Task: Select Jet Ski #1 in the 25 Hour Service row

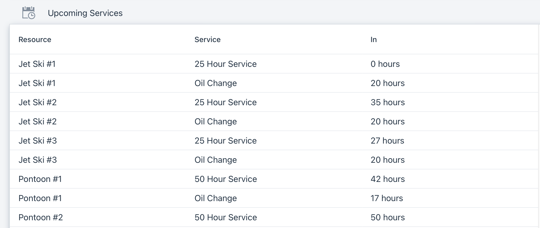Action: pyautogui.click(x=37, y=64)
